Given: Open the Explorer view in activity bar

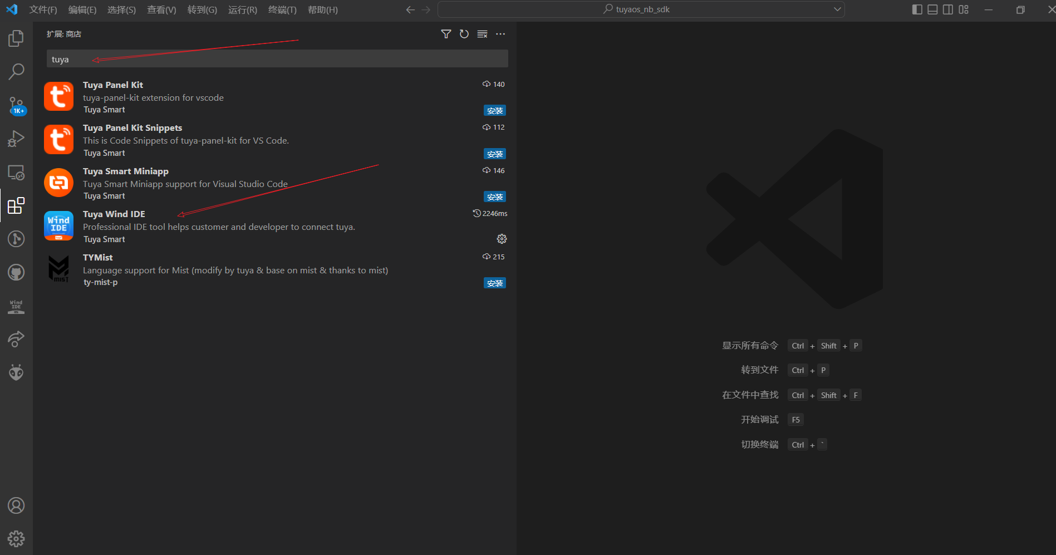Looking at the screenshot, I should coord(16,38).
